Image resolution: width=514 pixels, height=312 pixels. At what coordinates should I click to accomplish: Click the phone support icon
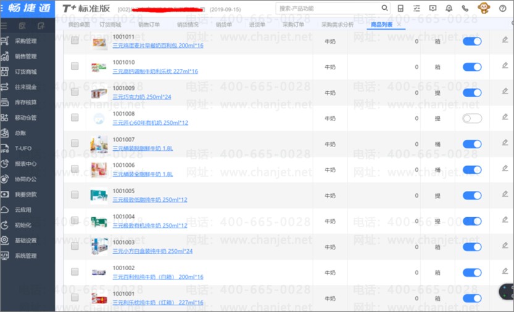point(465,8)
